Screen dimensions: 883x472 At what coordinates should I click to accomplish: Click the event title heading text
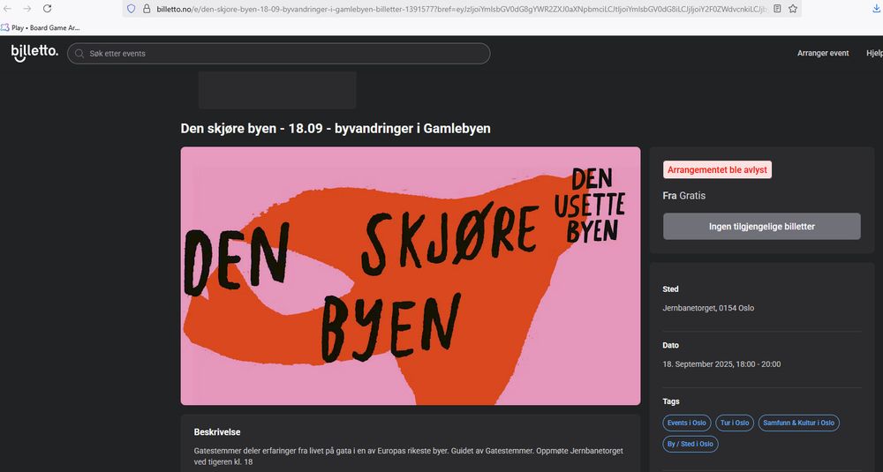pos(336,128)
